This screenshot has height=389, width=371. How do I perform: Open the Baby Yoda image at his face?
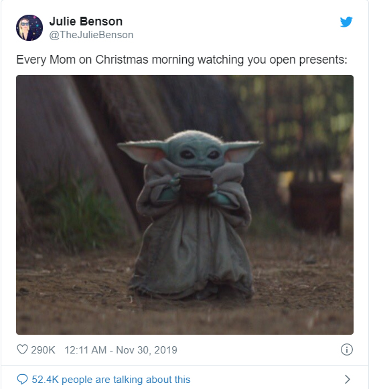tap(196, 153)
